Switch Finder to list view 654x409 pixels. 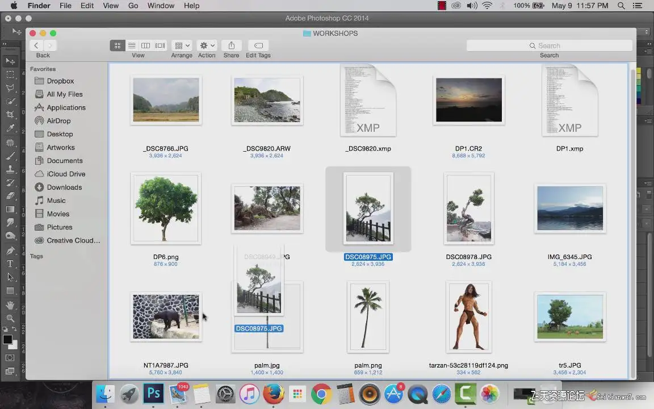click(132, 45)
